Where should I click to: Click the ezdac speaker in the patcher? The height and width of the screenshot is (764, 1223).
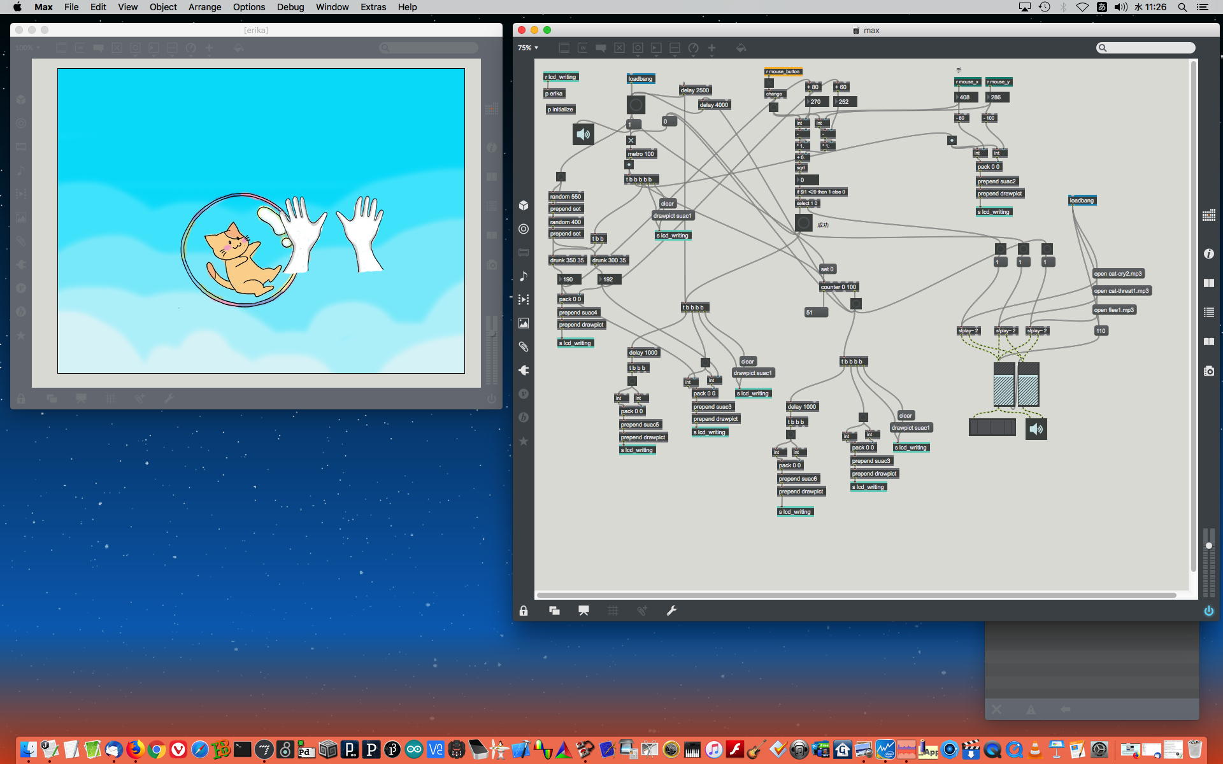tap(583, 134)
